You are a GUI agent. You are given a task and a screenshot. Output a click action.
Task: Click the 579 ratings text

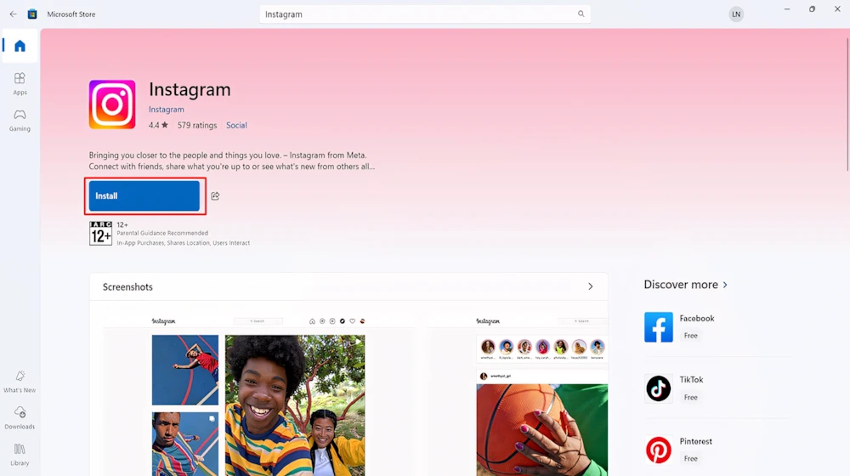197,125
